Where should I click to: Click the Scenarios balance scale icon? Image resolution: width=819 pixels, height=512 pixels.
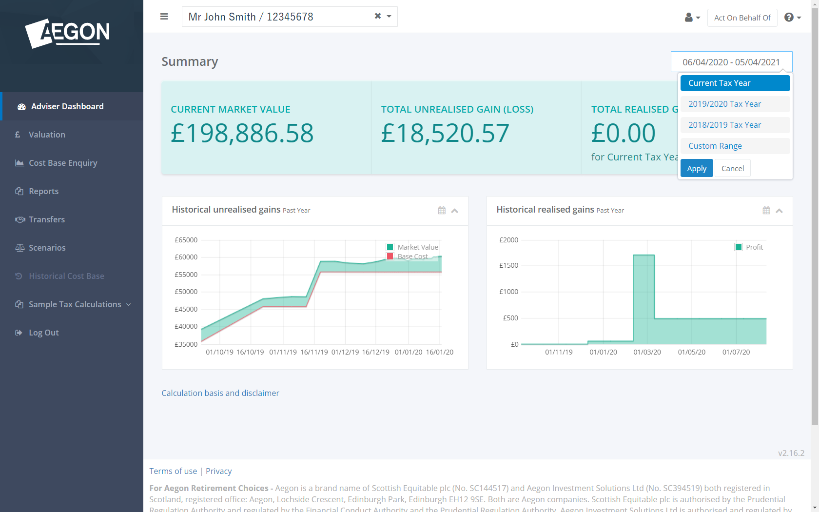click(19, 248)
